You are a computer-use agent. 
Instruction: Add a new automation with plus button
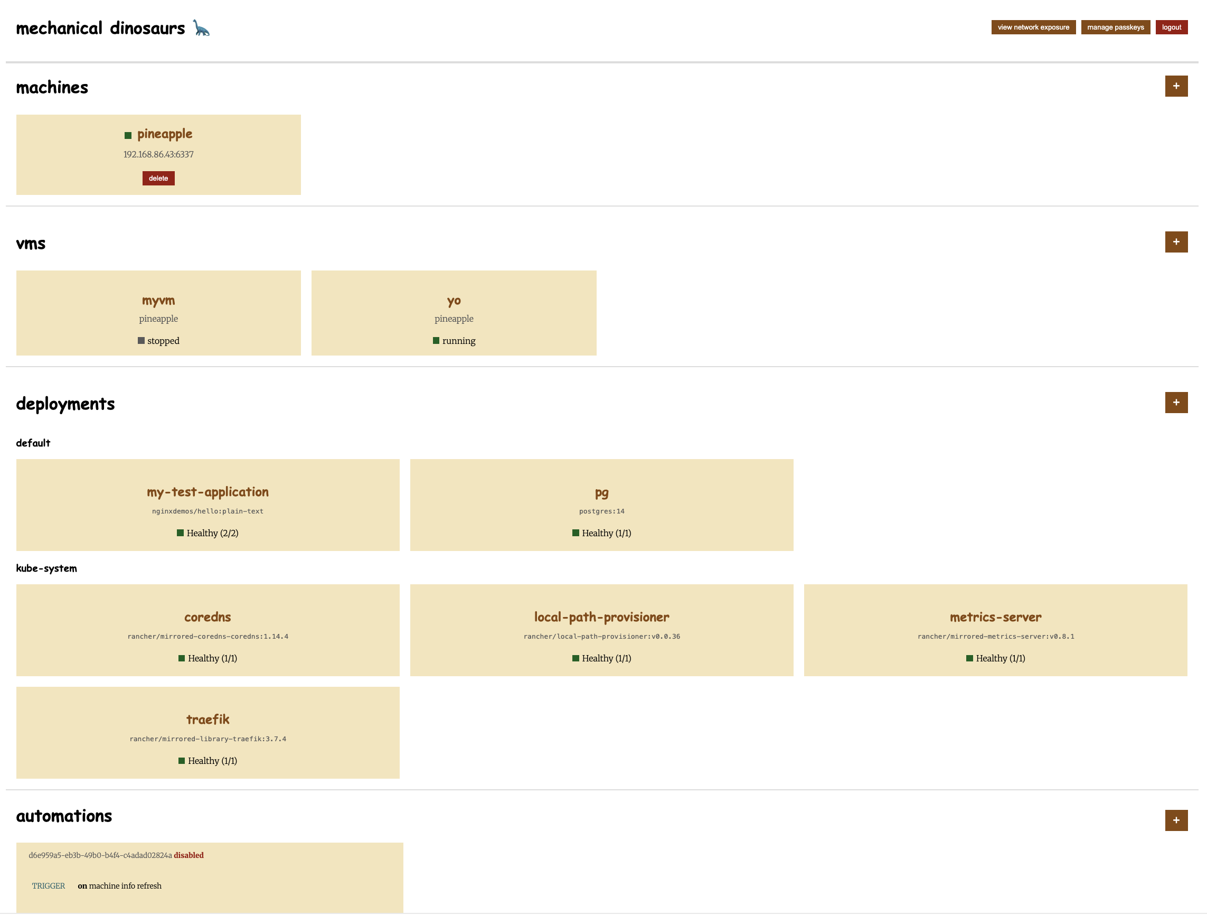(1176, 820)
